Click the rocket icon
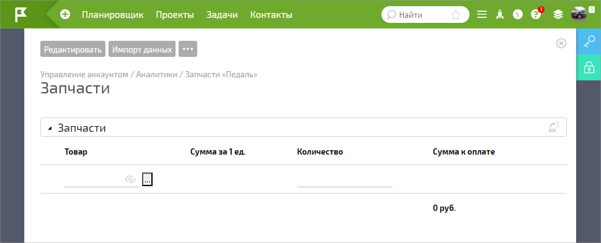Image resolution: width=601 pixels, height=243 pixels. [499, 14]
